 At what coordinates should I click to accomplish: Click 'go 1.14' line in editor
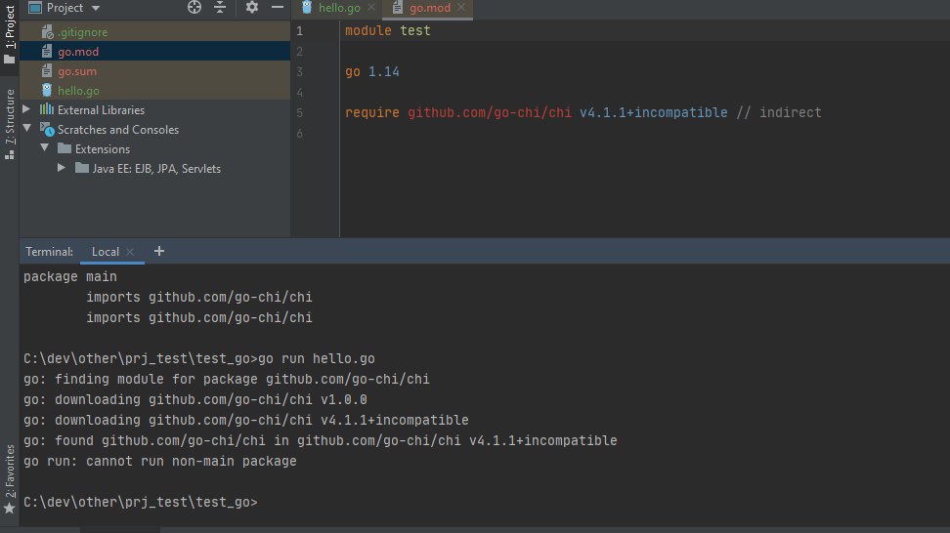tap(372, 71)
